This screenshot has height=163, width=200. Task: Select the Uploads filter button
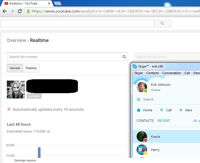coord(15,68)
